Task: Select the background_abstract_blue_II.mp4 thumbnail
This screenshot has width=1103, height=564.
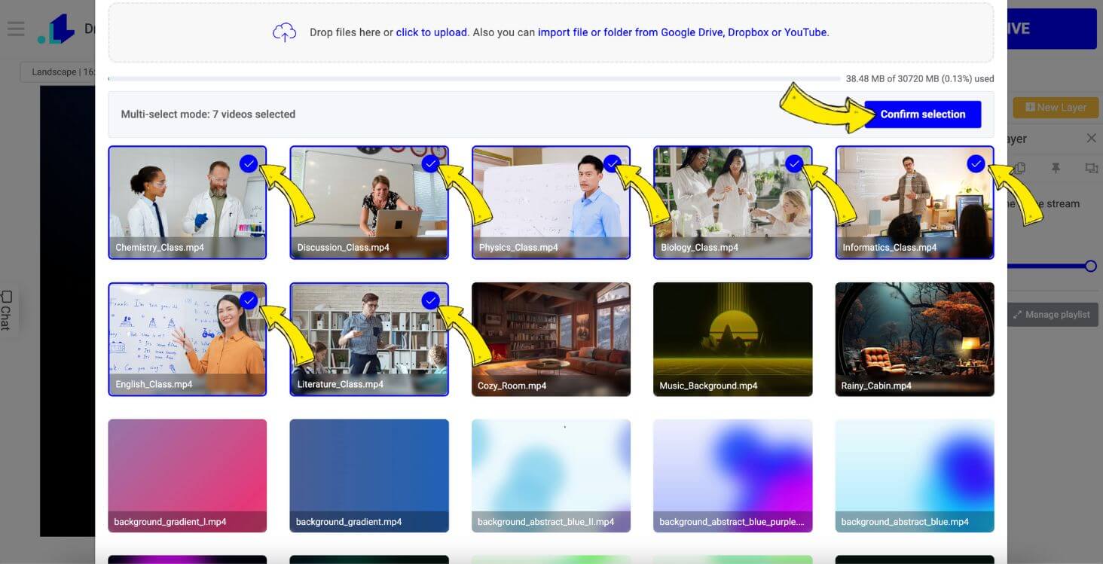Action: click(551, 476)
